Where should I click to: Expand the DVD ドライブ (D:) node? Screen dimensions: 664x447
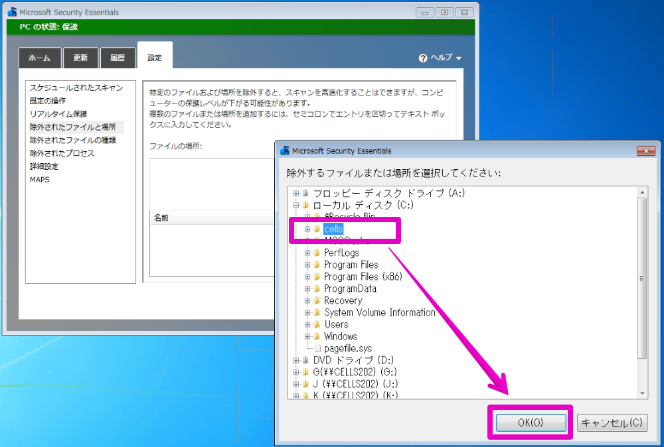pos(296,360)
